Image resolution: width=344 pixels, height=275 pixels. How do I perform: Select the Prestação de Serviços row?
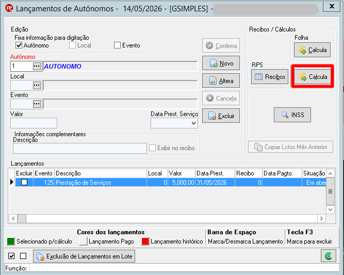[x=171, y=182]
